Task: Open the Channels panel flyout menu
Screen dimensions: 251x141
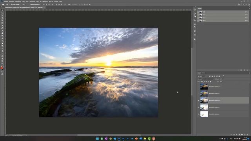Action: pyautogui.click(x=249, y=9)
